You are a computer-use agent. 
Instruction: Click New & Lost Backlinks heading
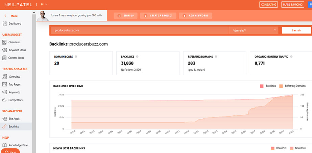[69, 148]
